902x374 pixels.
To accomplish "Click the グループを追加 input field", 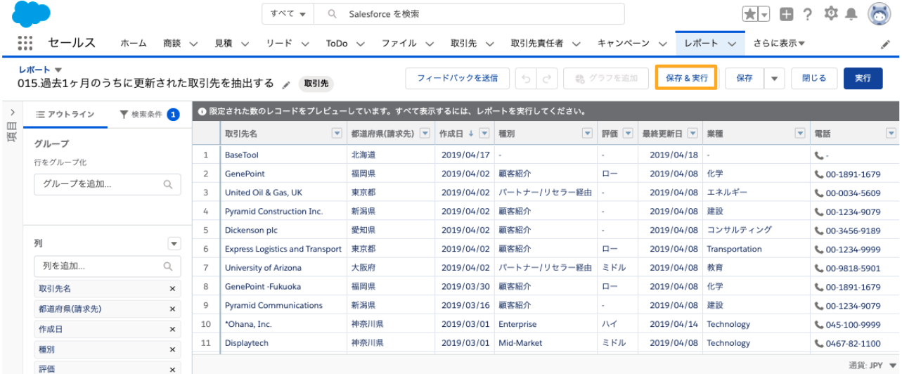I will [108, 184].
